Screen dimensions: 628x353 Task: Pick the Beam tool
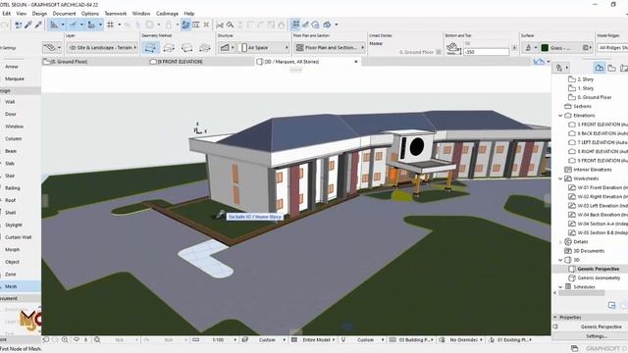click(11, 151)
